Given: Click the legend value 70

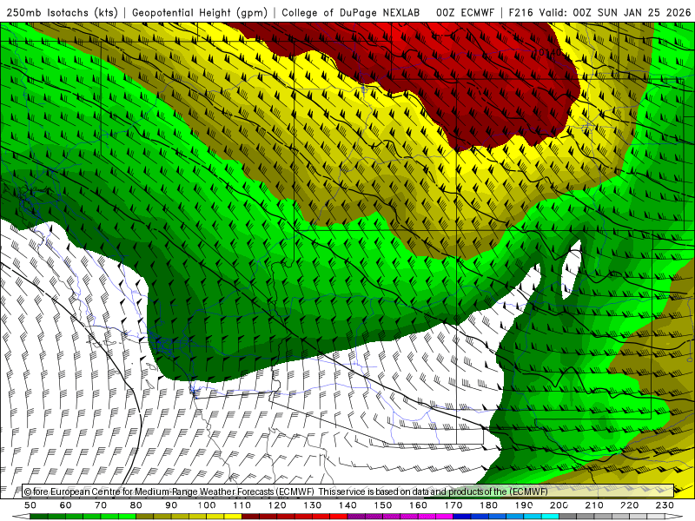Looking at the screenshot, I should tap(101, 505).
